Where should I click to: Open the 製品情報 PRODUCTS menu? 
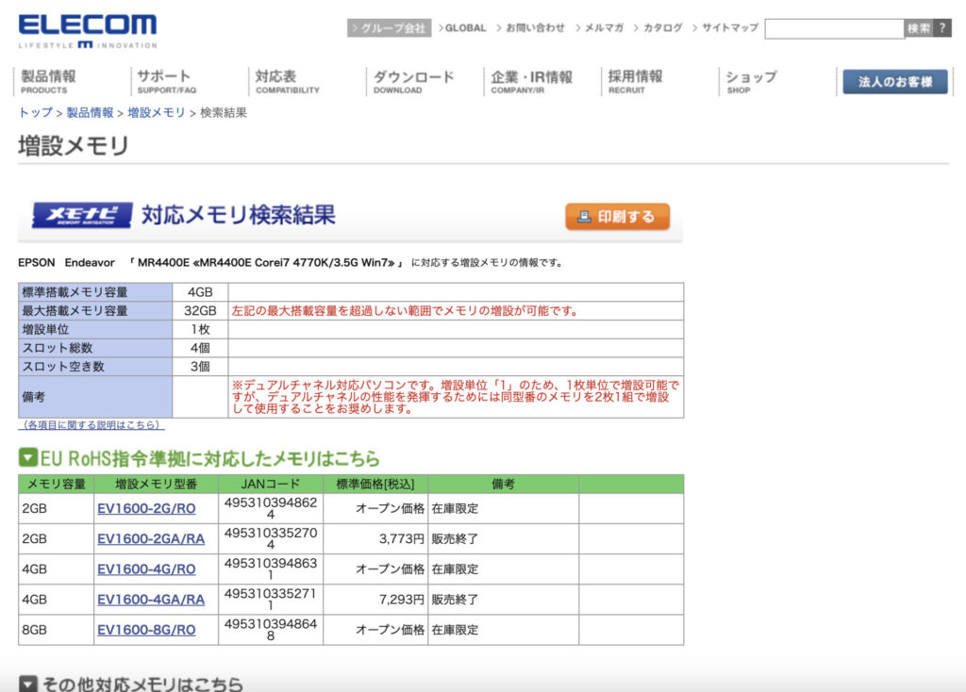pyautogui.click(x=48, y=81)
